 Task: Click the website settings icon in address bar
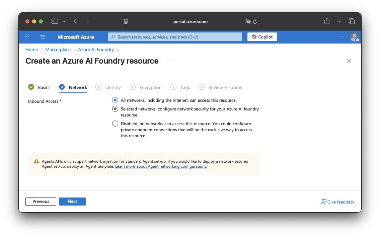[126, 21]
